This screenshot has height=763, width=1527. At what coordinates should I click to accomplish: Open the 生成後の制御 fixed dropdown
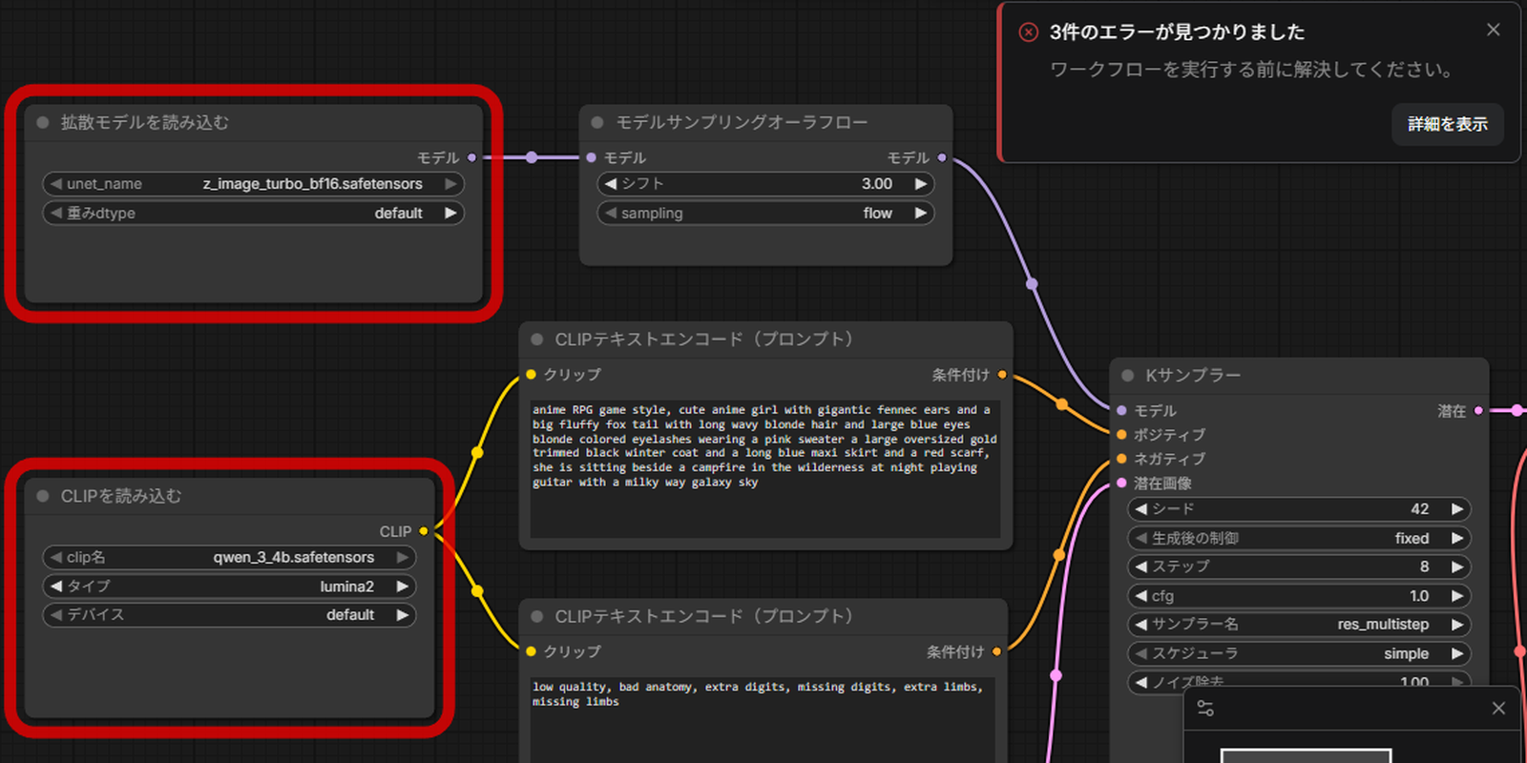(x=1299, y=538)
